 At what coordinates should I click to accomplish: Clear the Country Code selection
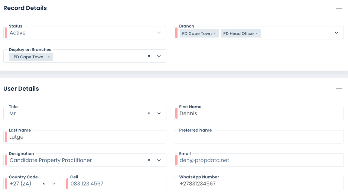pos(44,184)
